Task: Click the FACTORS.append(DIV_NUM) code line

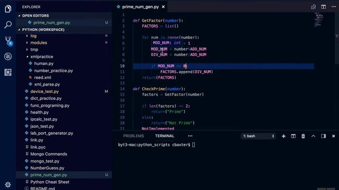Action: (186, 72)
